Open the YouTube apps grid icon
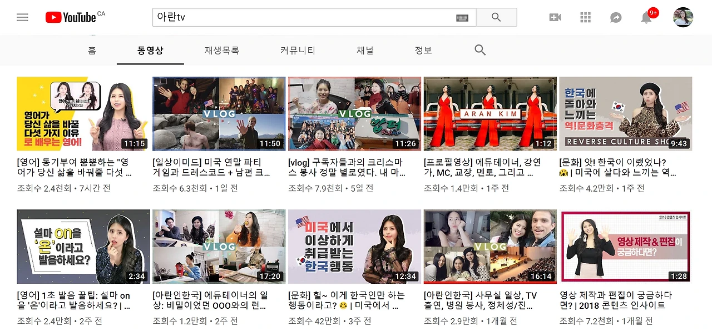712x331 pixels. pyautogui.click(x=585, y=17)
